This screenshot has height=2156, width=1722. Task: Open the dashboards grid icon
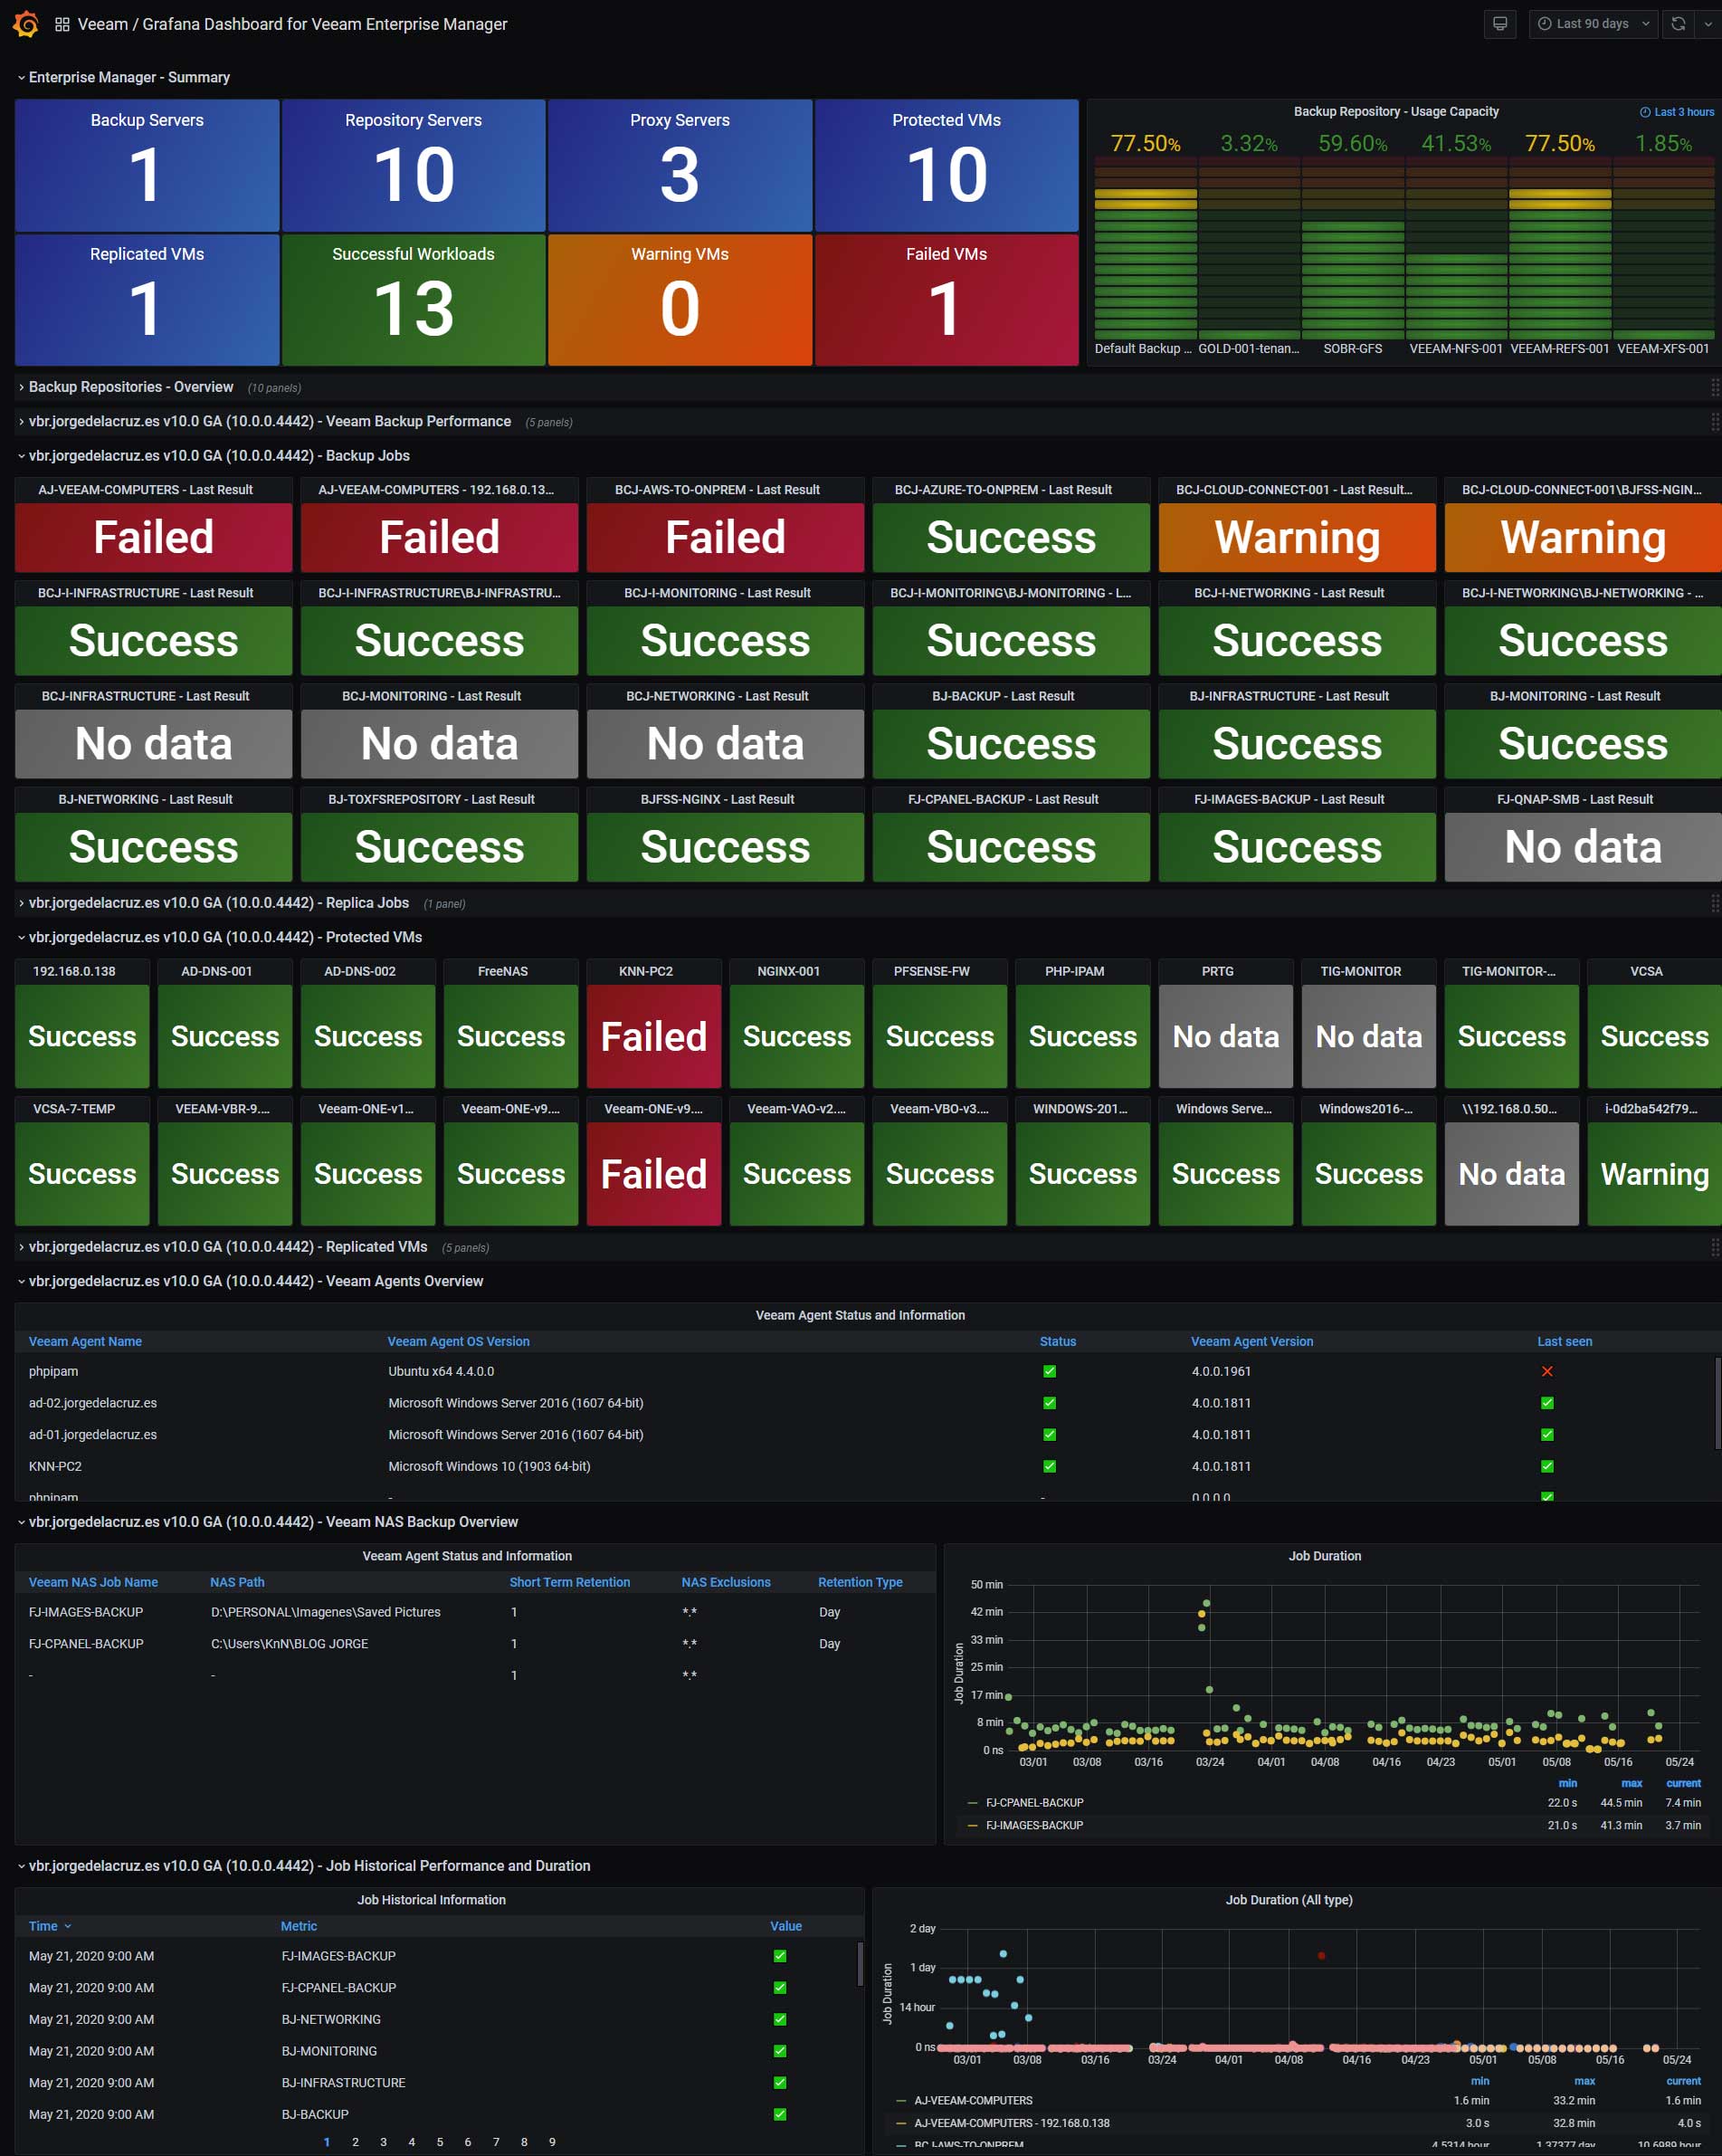[x=62, y=24]
